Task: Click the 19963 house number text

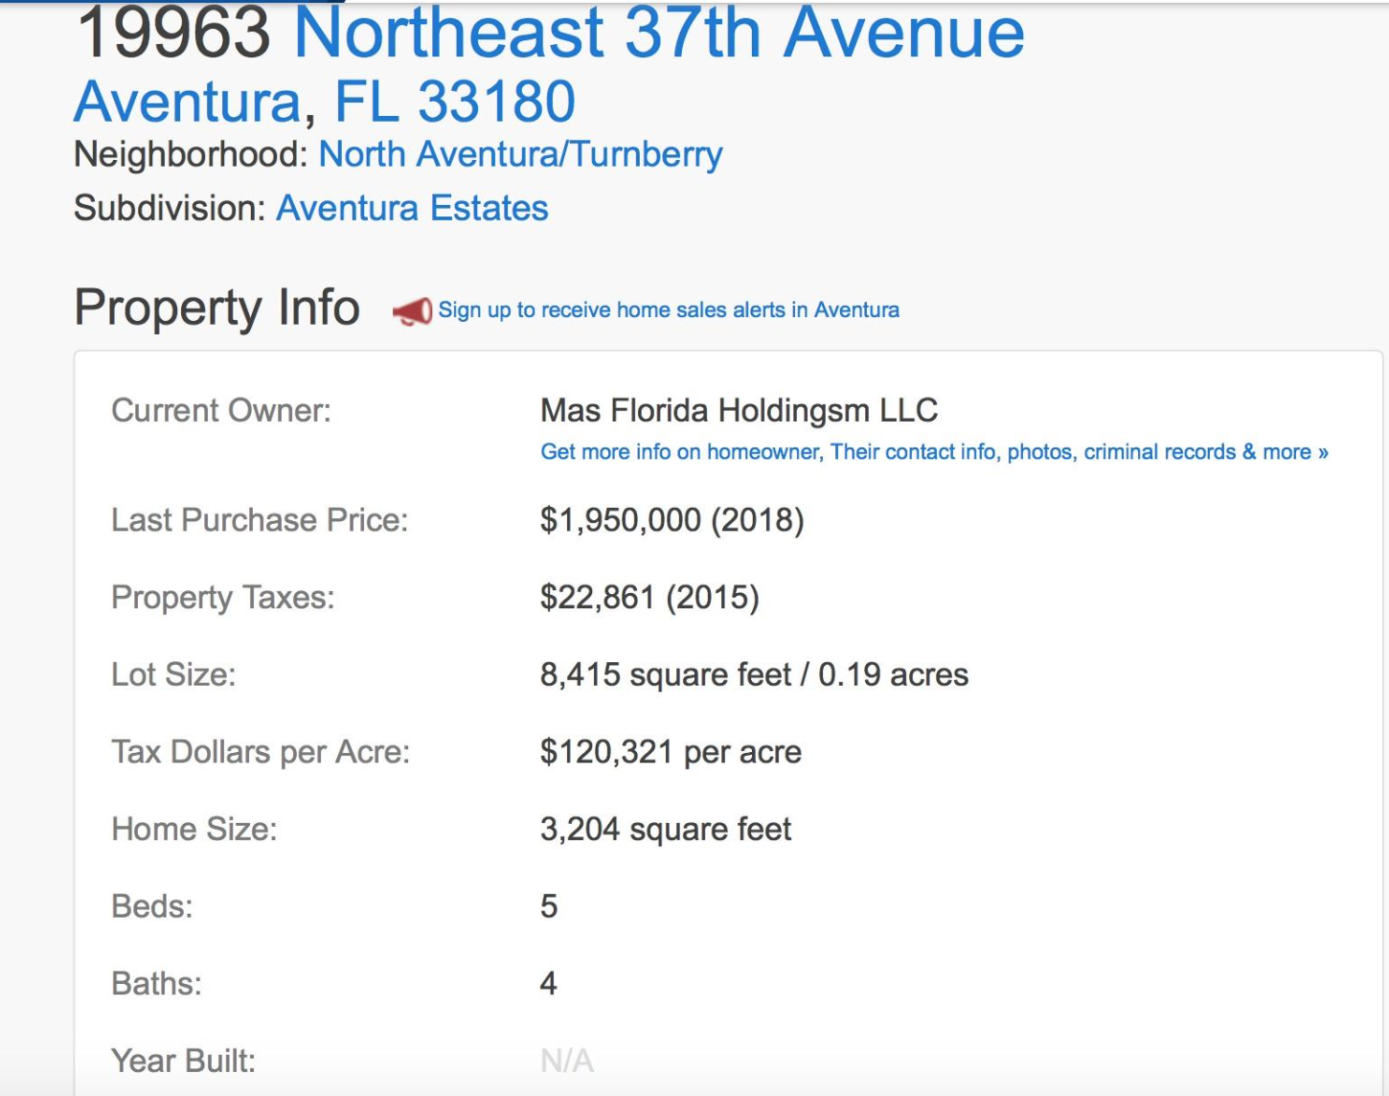Action: (x=173, y=34)
